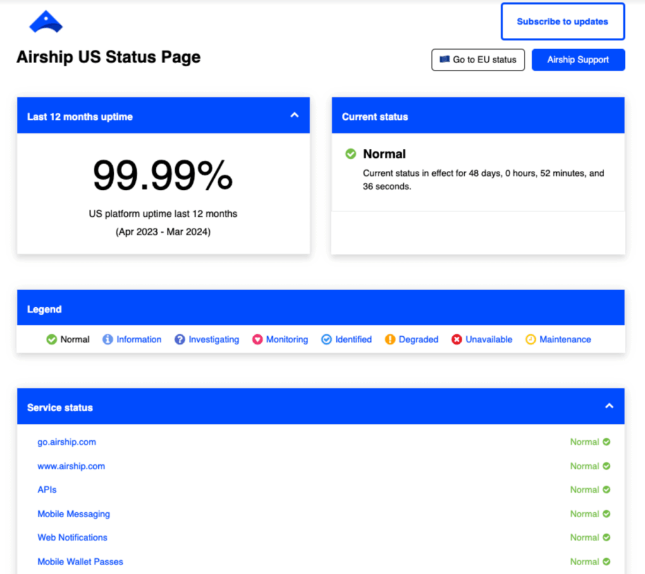Click the yellow Maintenance clock icon
The image size is (645, 574).
coord(530,339)
